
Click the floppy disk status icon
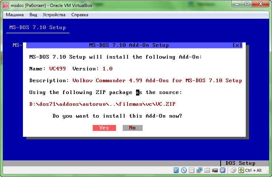coord(191,170)
